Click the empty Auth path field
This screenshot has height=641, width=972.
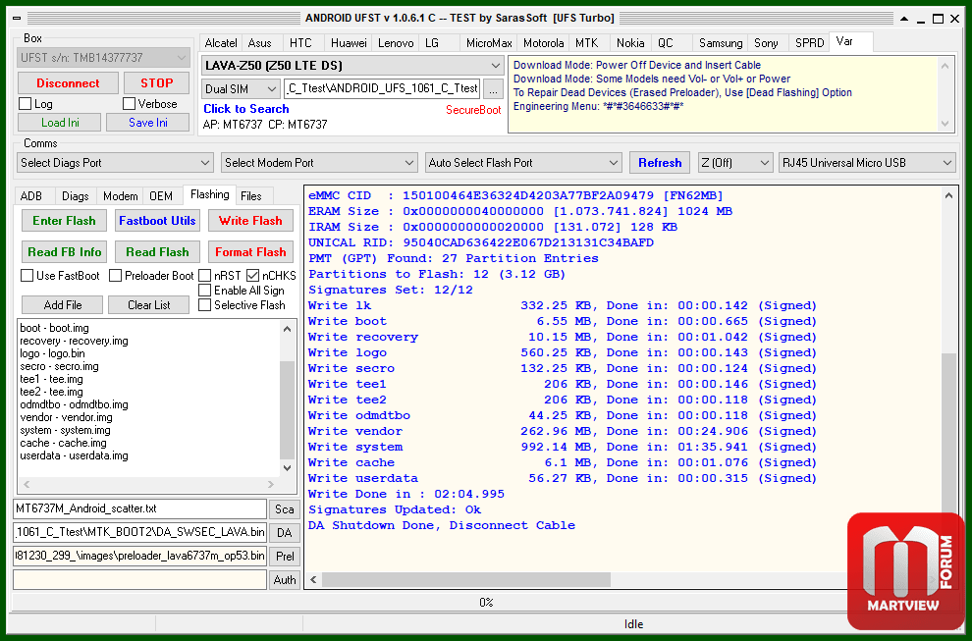(140, 579)
